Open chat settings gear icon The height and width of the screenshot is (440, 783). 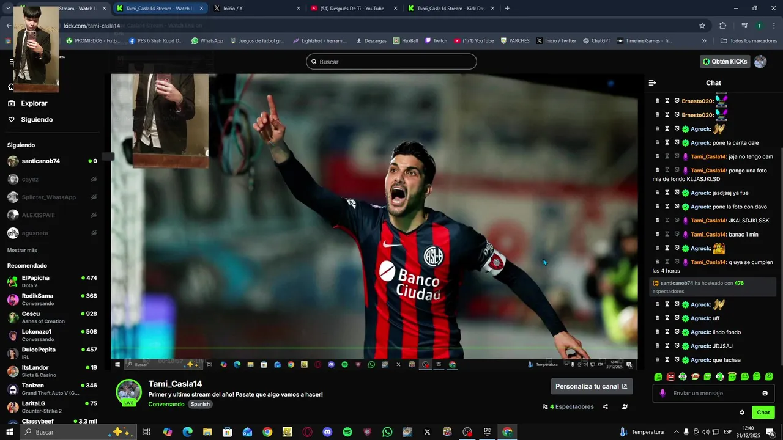tap(742, 413)
